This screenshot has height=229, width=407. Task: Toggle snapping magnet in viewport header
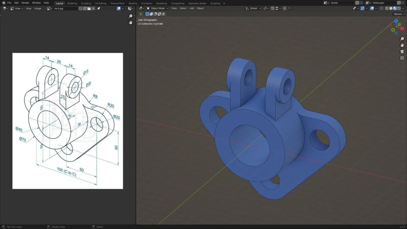point(273,8)
